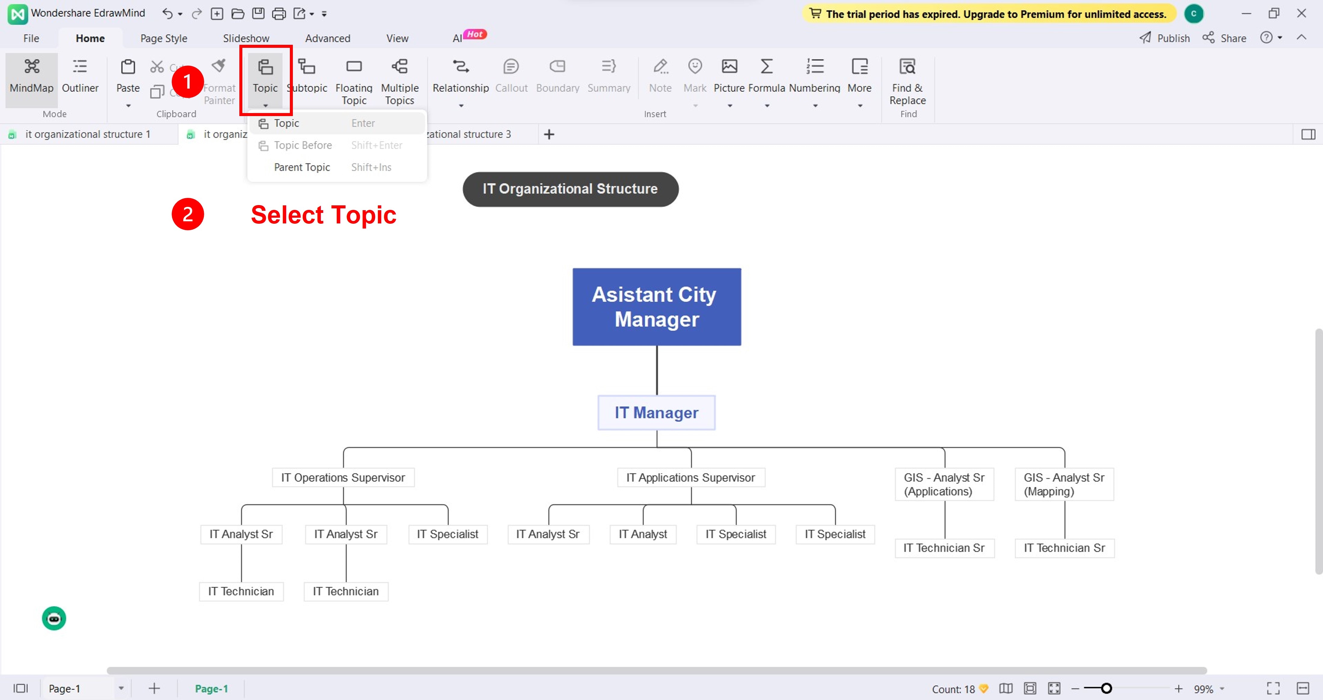The image size is (1323, 700).
Task: Choose Parent Topic from dropdown menu
Action: click(302, 167)
